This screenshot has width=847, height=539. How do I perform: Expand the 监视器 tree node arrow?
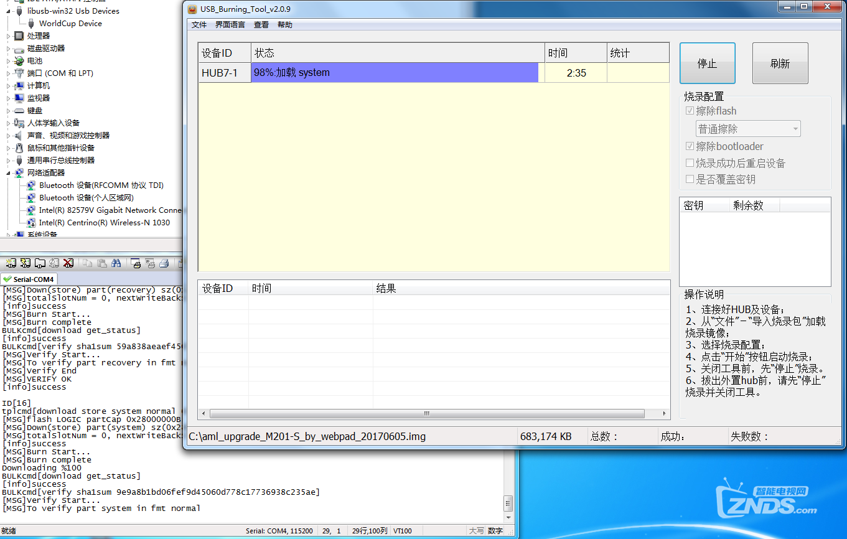pos(9,98)
